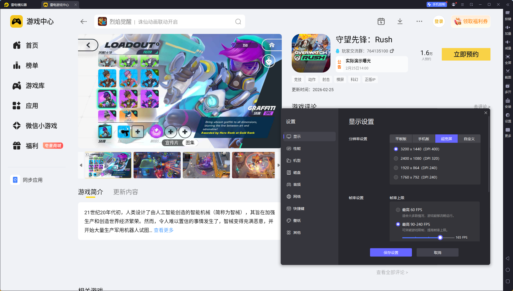
Task: Adjust the FPS limit slider handle
Action: (440, 237)
